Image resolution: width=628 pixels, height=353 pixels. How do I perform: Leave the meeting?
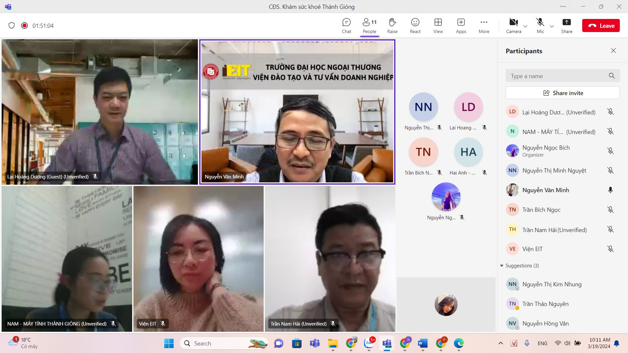[601, 25]
